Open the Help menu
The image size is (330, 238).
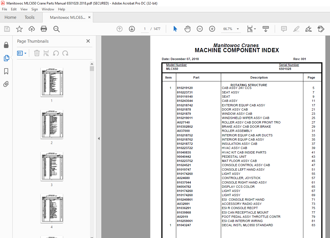tap(61, 9)
